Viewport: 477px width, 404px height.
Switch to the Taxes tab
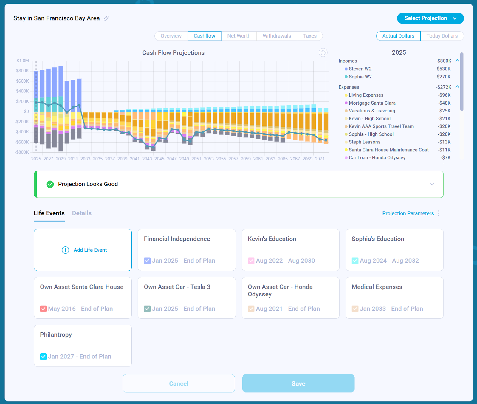(x=310, y=36)
